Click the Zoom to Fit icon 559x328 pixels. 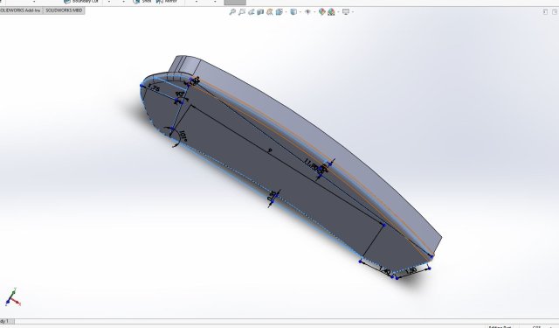232,11
